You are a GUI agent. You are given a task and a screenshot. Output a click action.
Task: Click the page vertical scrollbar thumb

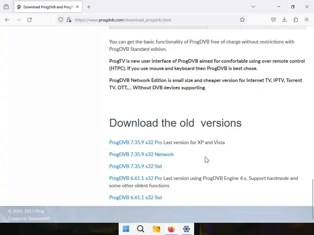313,199
